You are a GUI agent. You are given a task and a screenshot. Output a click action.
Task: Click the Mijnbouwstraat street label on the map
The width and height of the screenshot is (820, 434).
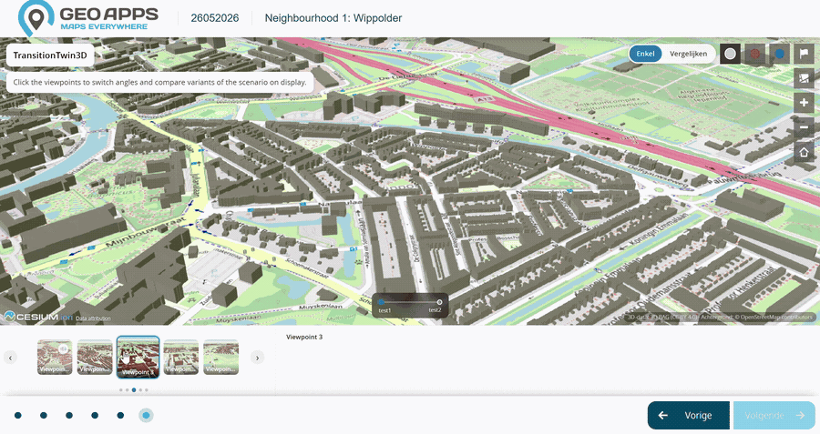point(145,232)
